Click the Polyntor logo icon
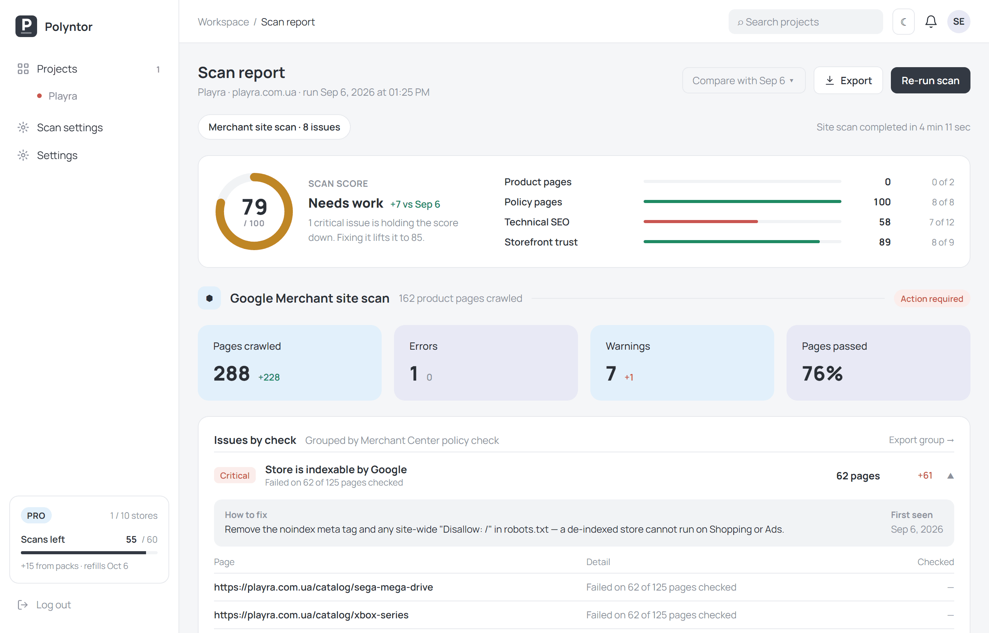The image size is (989, 633). 26,26
